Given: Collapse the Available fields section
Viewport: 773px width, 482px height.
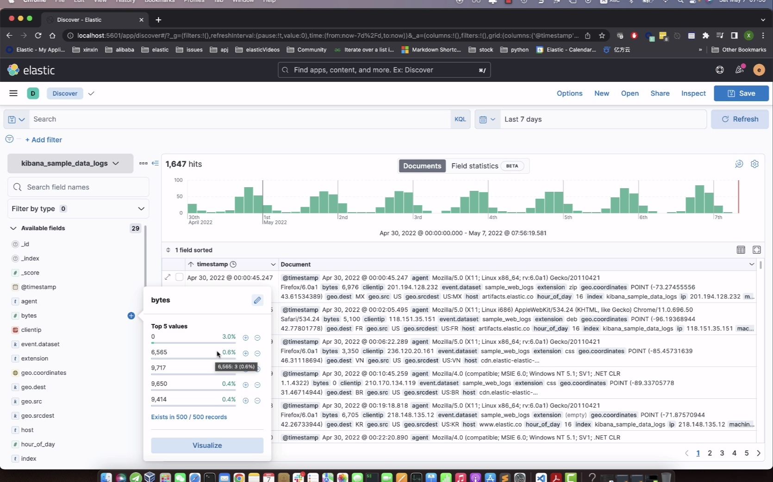Looking at the screenshot, I should (13, 228).
